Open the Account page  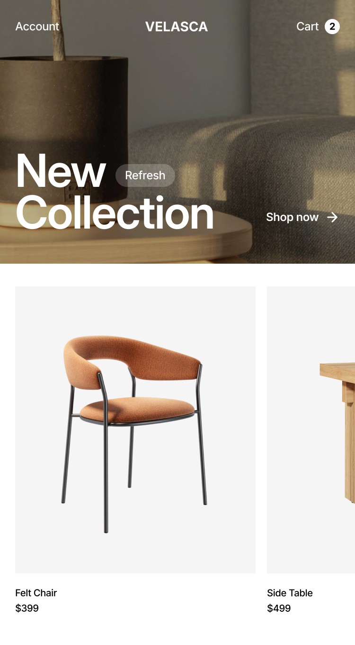coord(37,27)
